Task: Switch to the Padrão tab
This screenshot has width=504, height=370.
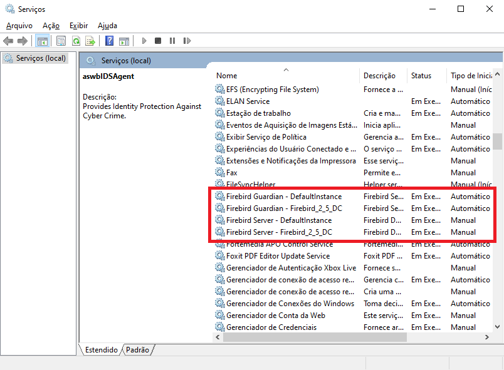Action: tap(137, 350)
